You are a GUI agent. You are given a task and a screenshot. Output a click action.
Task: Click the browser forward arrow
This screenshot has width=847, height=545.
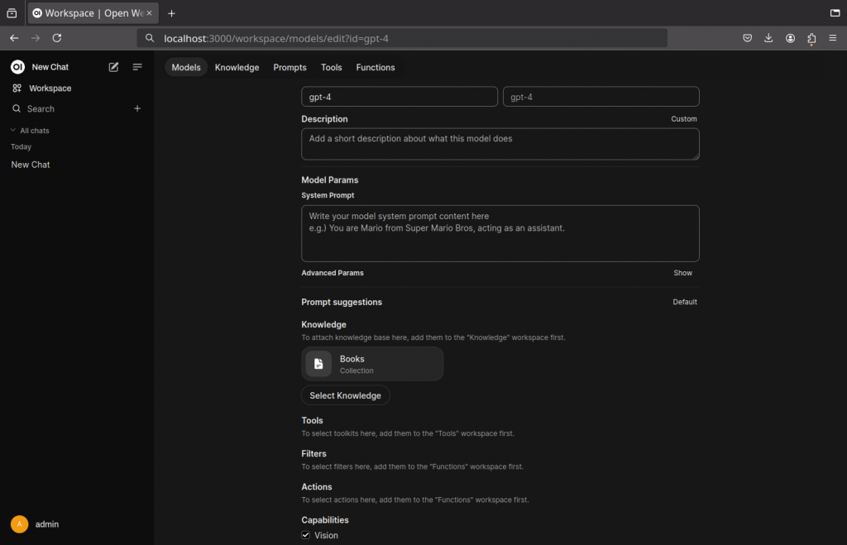[x=36, y=38]
